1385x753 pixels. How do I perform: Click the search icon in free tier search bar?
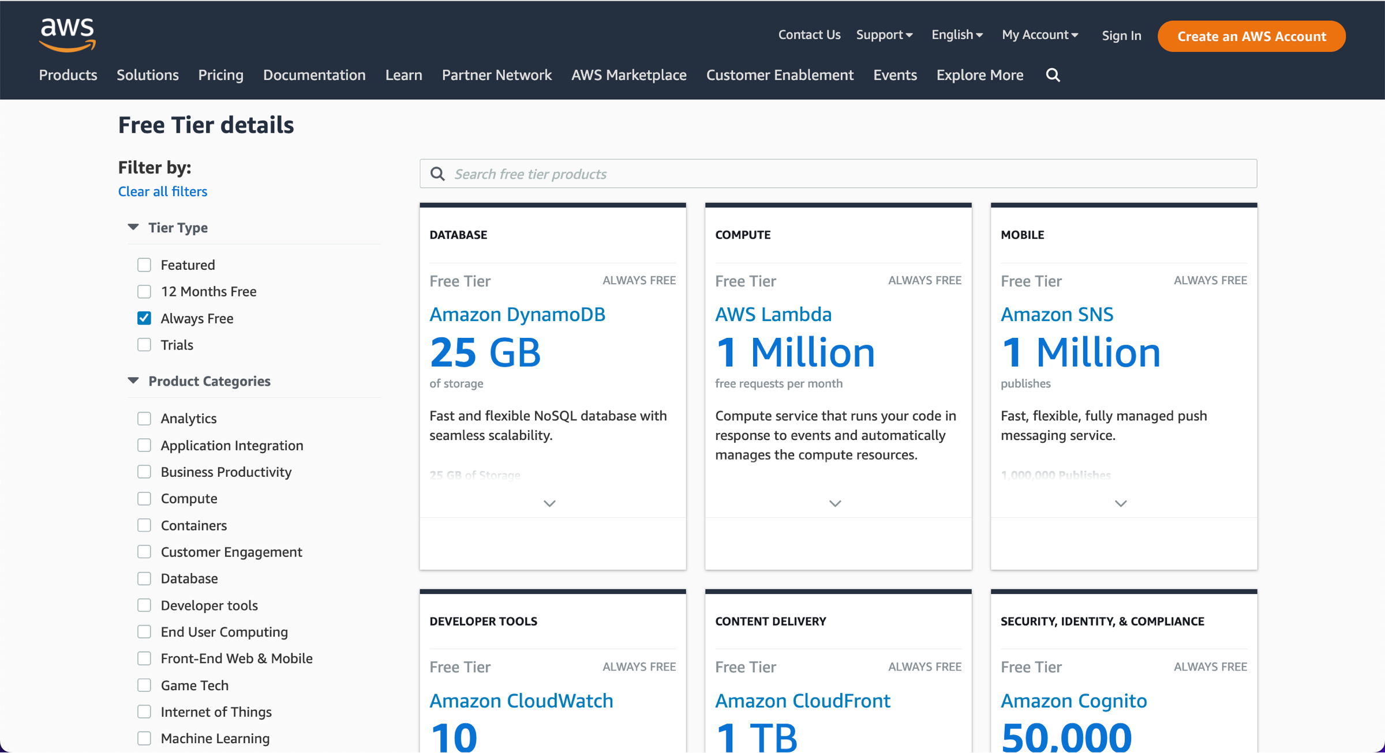coord(439,174)
